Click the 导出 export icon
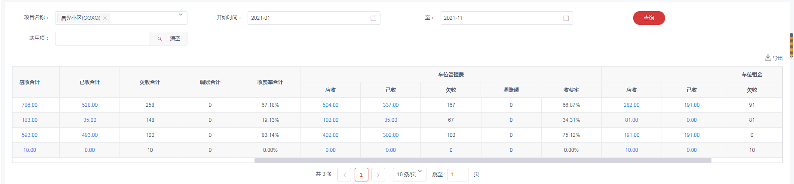The height and width of the screenshot is (184, 794). (768, 57)
